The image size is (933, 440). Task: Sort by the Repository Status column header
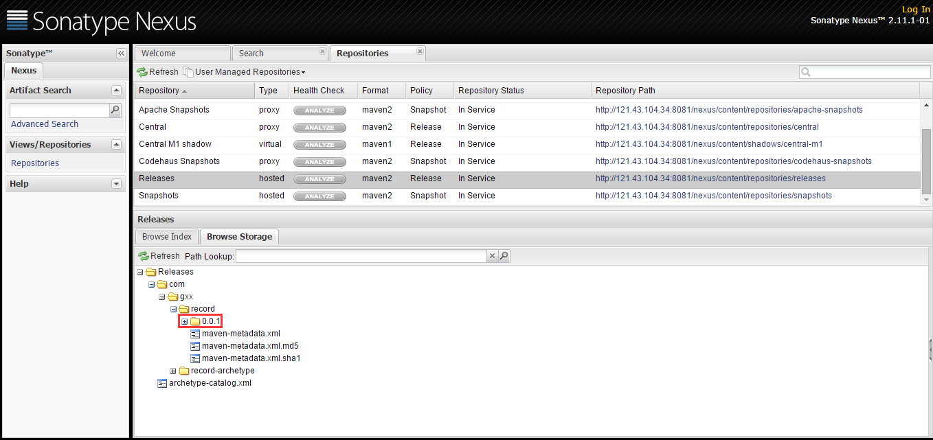point(522,91)
